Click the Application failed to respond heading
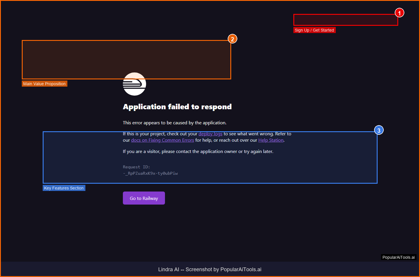Image resolution: width=420 pixels, height=277 pixels. (x=177, y=107)
